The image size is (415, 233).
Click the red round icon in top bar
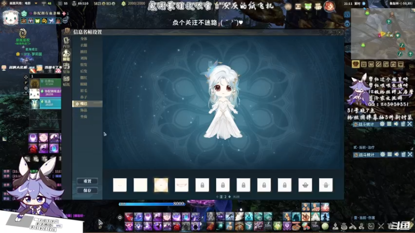coord(329,6)
